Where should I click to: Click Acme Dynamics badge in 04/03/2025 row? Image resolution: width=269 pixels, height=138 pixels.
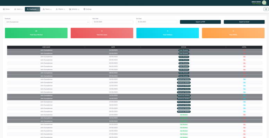184,60
